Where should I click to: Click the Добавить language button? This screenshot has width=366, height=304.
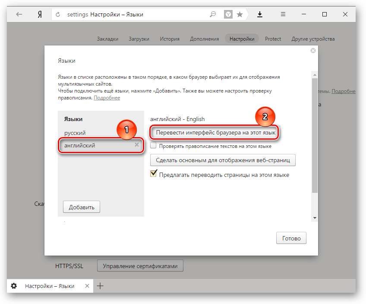pos(82,207)
